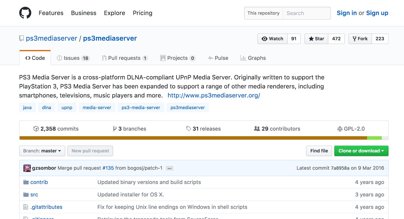404x219 pixels.
Task: Open commit 'Fix for keeping Unix line endings'
Action: click(x=172, y=207)
